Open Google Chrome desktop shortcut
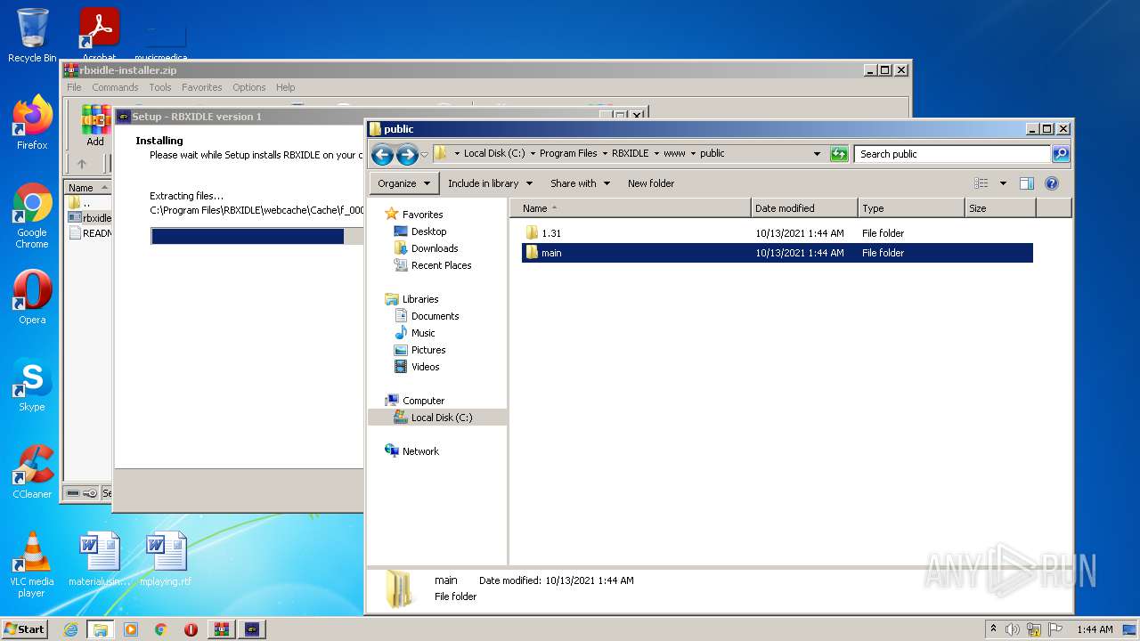The width and height of the screenshot is (1140, 641). point(32,216)
